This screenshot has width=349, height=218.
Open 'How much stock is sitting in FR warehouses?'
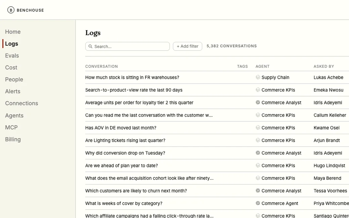click(x=132, y=77)
